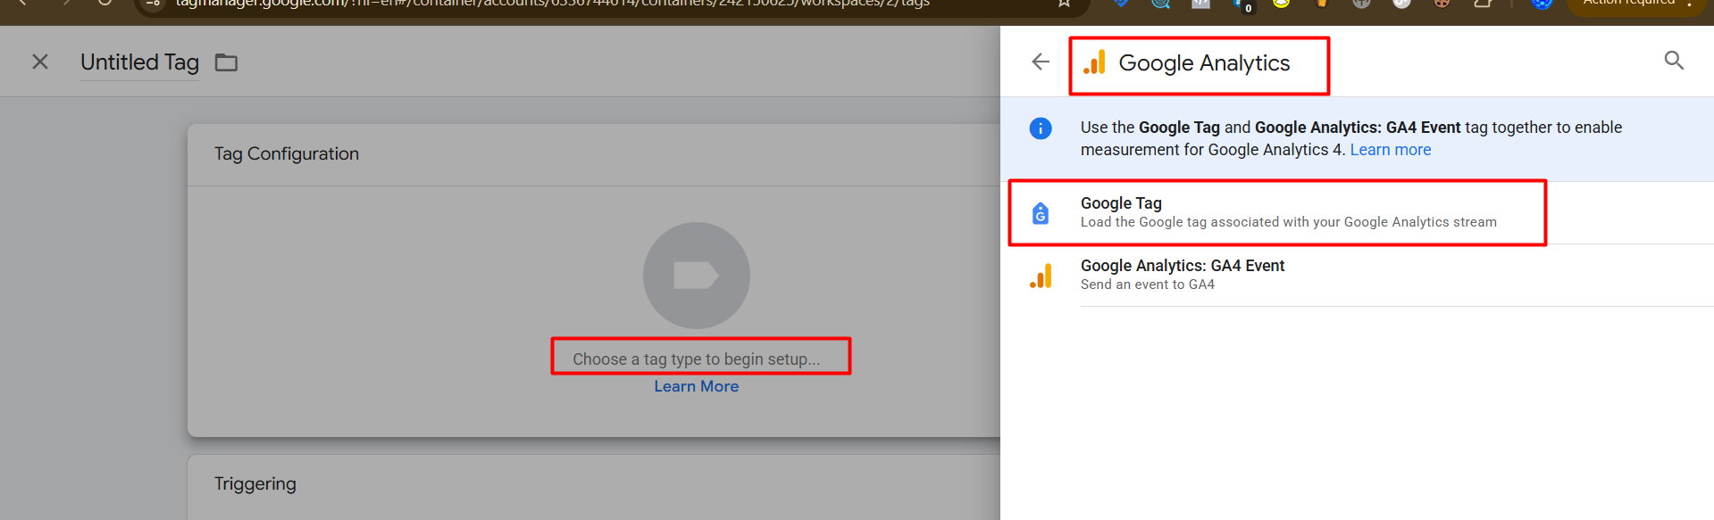Click the blue Google Tag icon
The image size is (1714, 520).
pos(1041,213)
